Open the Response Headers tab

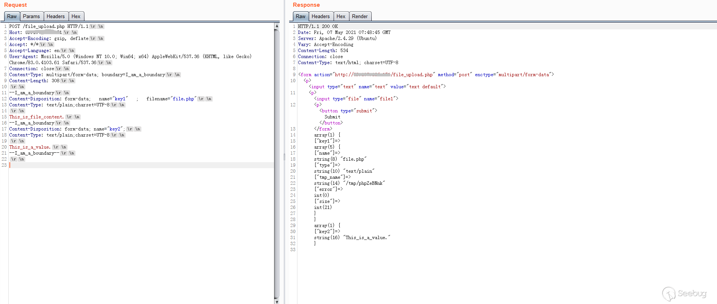coord(320,16)
